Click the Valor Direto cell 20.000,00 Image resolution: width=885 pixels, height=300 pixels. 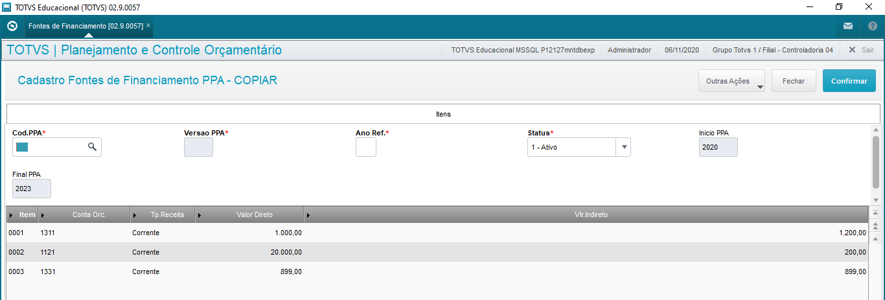(286, 252)
